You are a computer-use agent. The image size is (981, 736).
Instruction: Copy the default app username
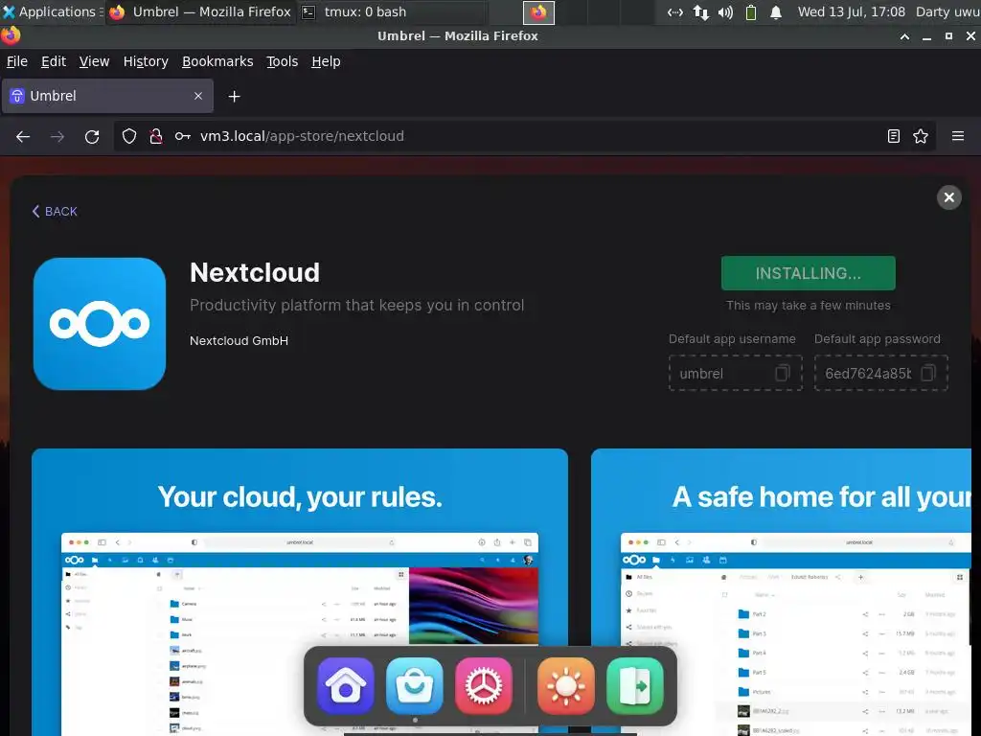tap(782, 374)
